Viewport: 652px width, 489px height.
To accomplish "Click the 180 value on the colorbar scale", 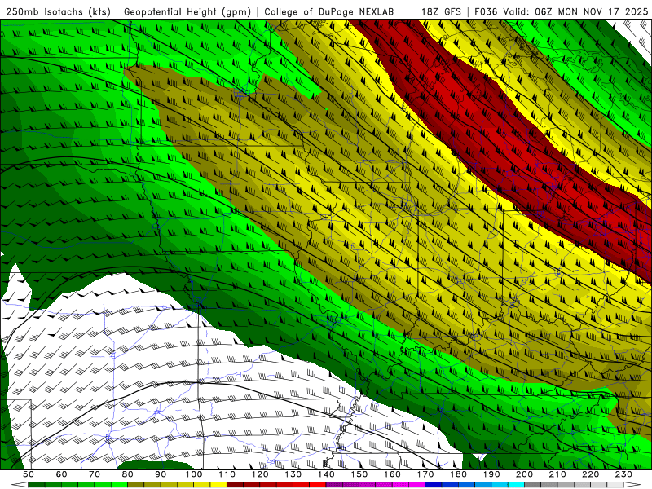I will click(x=458, y=474).
